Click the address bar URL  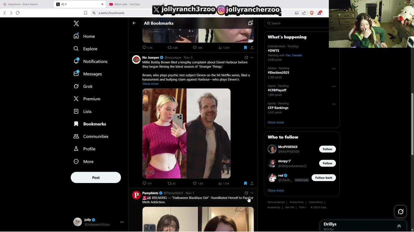pos(112,13)
